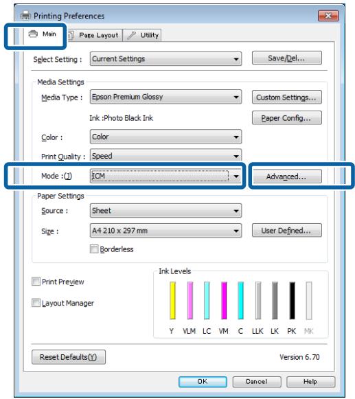
Task: Click the photo black (PK) ink bar
Action: click(292, 300)
